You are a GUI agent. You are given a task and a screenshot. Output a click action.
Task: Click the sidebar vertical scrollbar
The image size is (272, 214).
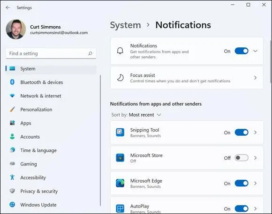point(100,140)
